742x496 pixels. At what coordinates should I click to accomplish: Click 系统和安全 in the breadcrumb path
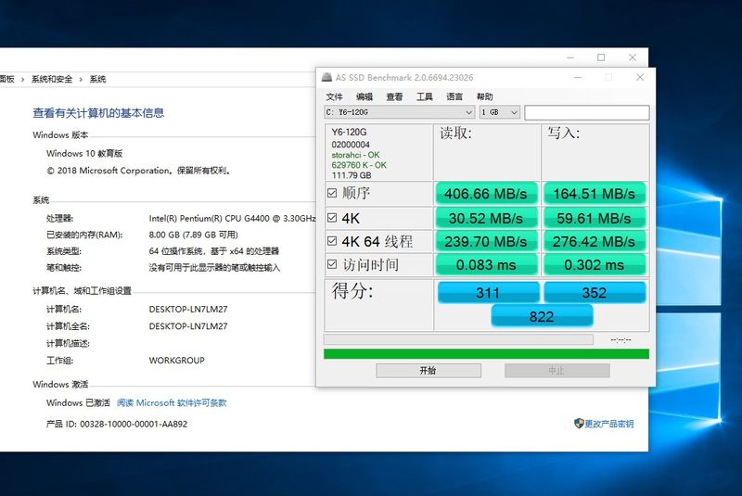point(52,79)
